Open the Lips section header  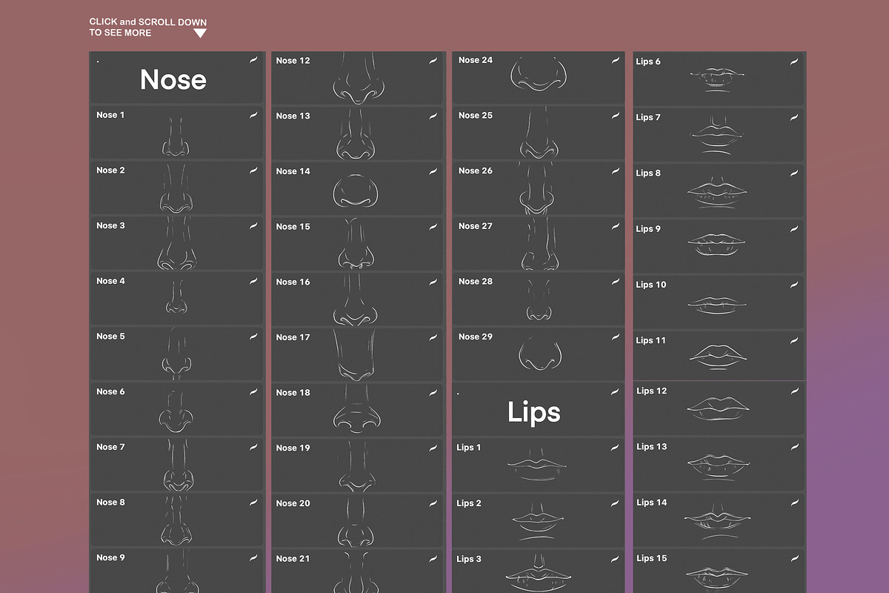(533, 411)
